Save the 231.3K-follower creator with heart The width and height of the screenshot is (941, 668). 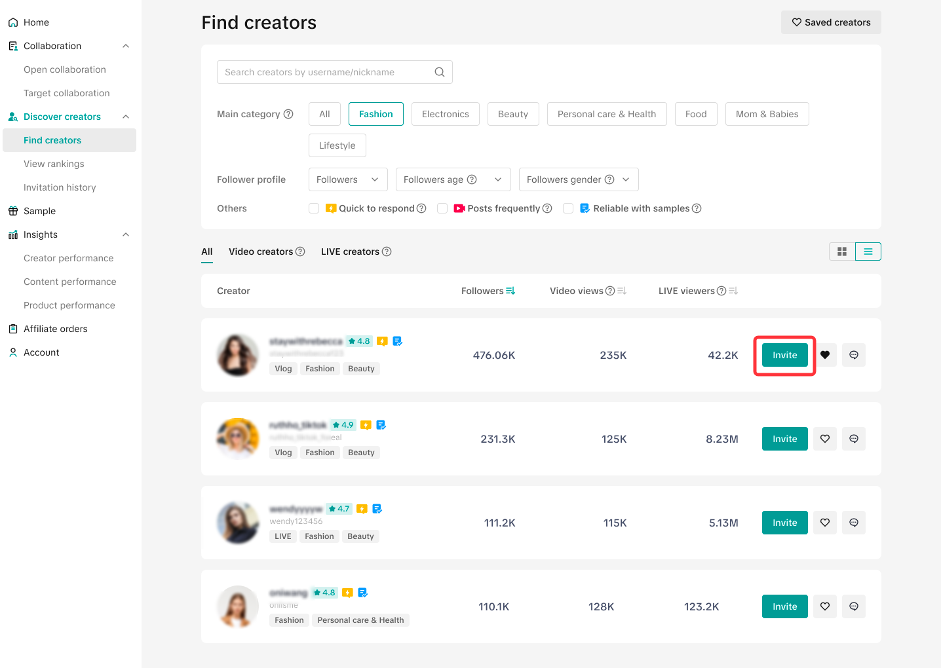[825, 439]
